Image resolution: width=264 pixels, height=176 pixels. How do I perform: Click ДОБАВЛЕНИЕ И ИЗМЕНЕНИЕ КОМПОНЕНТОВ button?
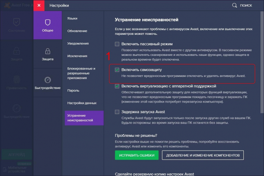(203, 155)
